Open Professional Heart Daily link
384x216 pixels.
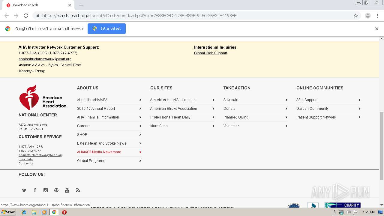point(170,117)
